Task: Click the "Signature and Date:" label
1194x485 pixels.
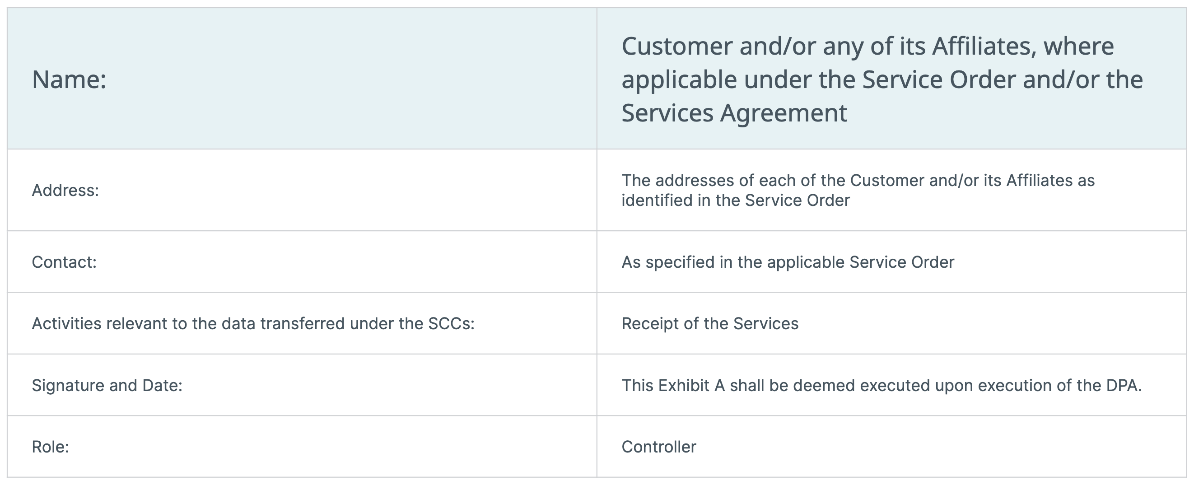Action: click(x=107, y=385)
